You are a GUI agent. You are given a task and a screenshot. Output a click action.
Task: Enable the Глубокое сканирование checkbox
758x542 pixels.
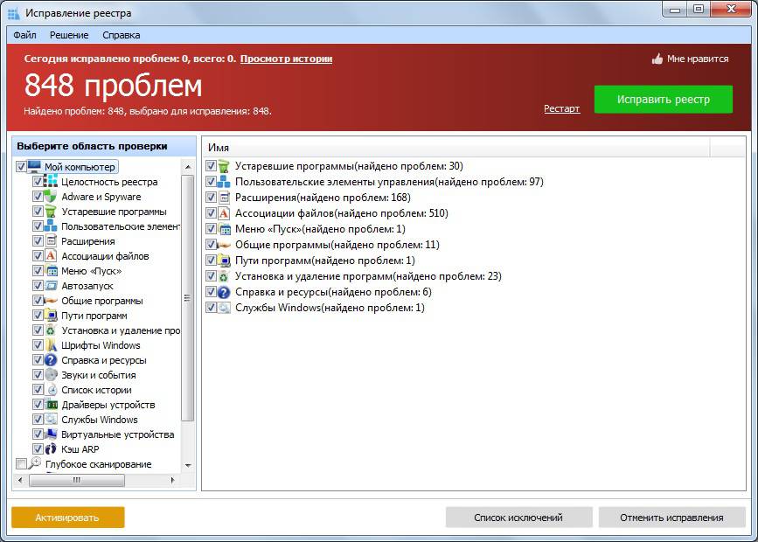point(21,463)
